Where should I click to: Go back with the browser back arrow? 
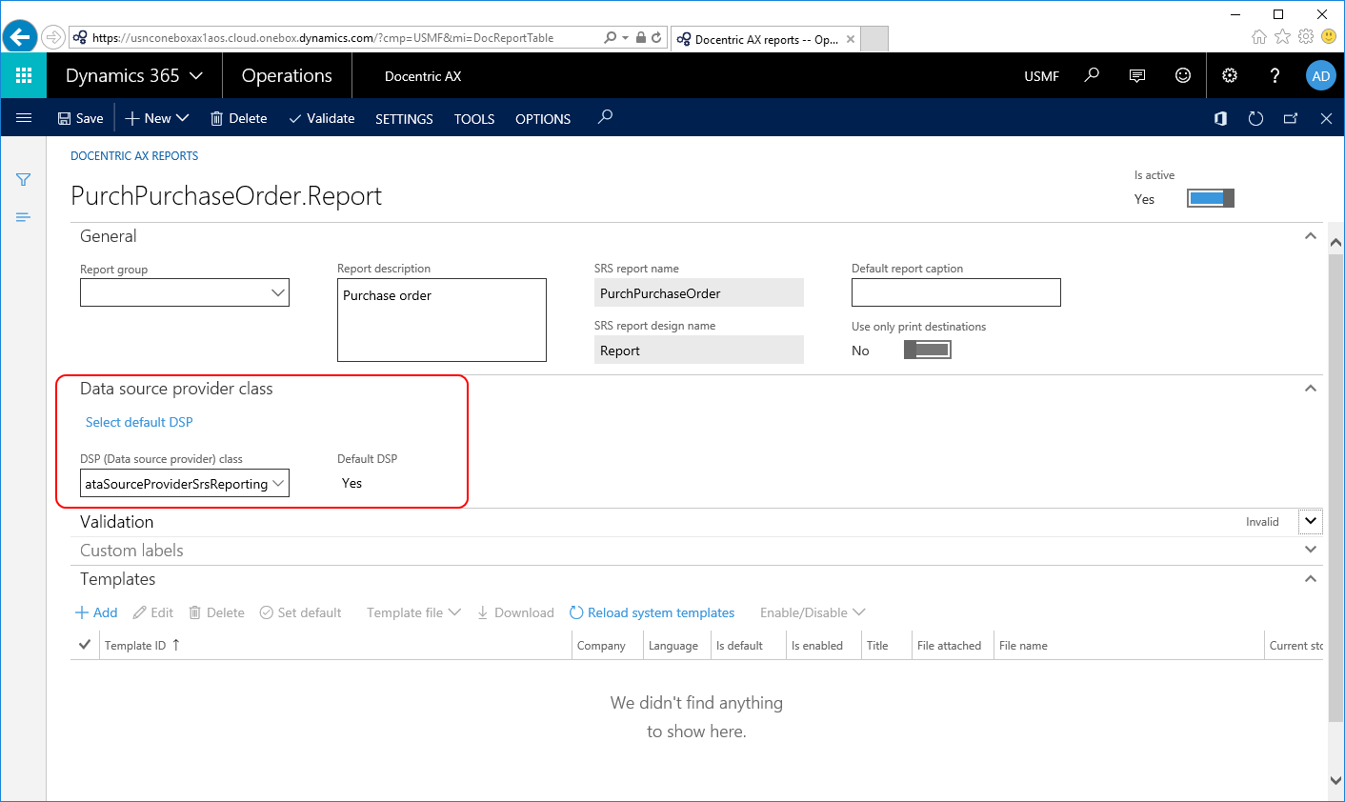[x=19, y=37]
